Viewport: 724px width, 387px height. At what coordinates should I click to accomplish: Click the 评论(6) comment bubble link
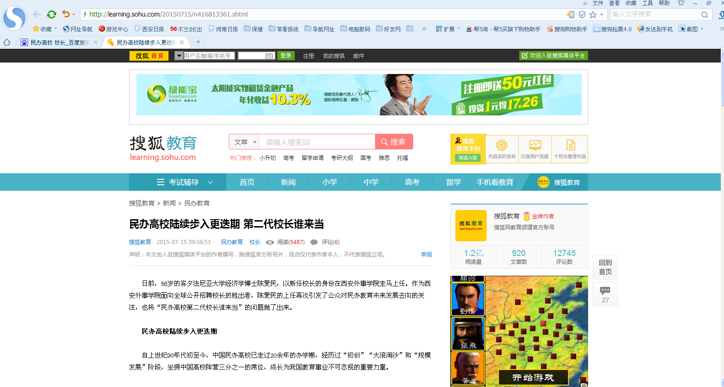pyautogui.click(x=325, y=242)
